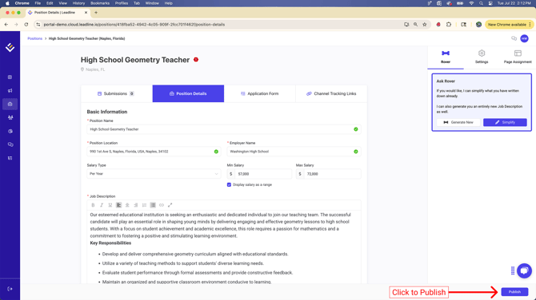Viewport: 536px width, 300px height.
Task: Open the Settings panel tab
Action: [x=482, y=57]
